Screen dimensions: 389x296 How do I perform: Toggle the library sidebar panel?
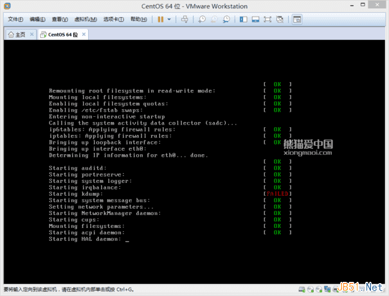point(244,19)
